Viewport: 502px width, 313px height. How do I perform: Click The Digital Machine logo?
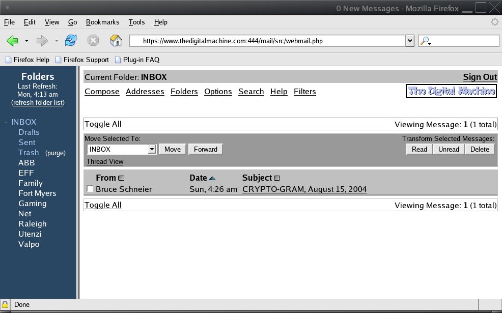451,92
